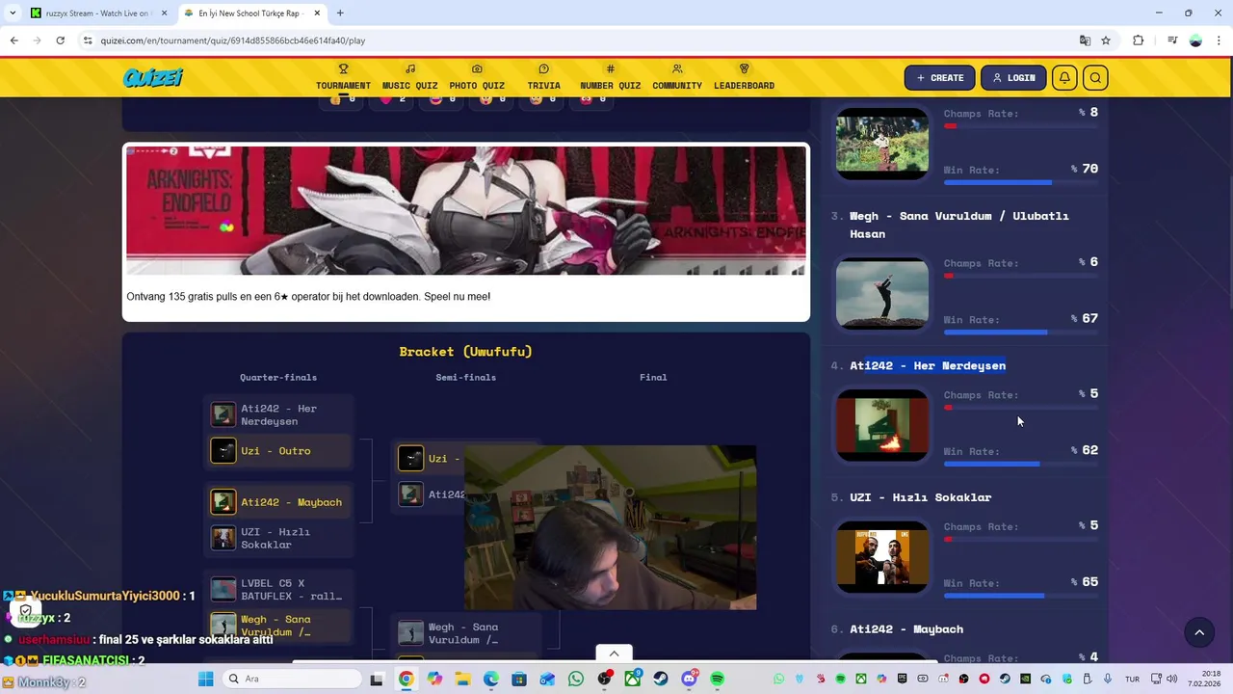
Task: Open Xbox app from the taskbar
Action: [x=633, y=679]
